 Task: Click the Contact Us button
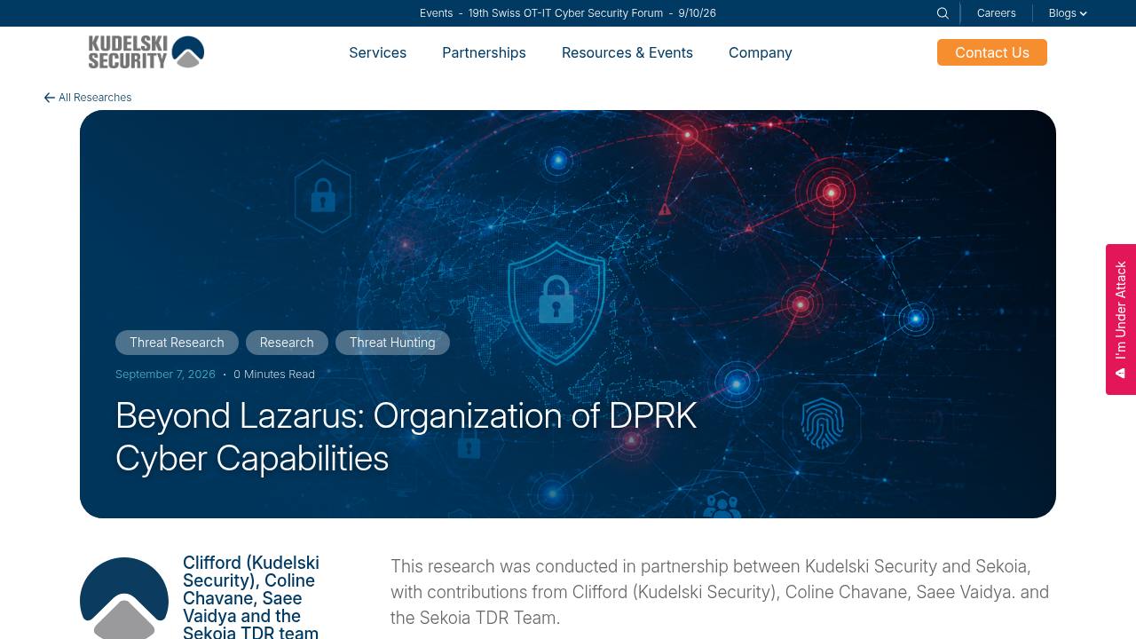pyautogui.click(x=992, y=52)
